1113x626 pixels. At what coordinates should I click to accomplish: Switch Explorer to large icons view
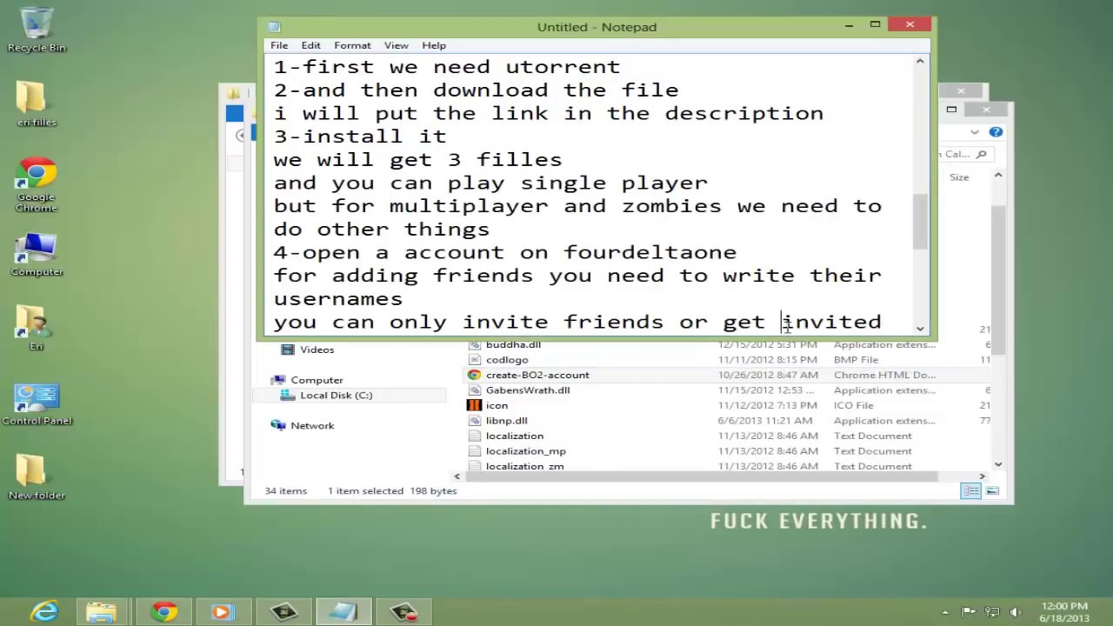pyautogui.click(x=992, y=491)
